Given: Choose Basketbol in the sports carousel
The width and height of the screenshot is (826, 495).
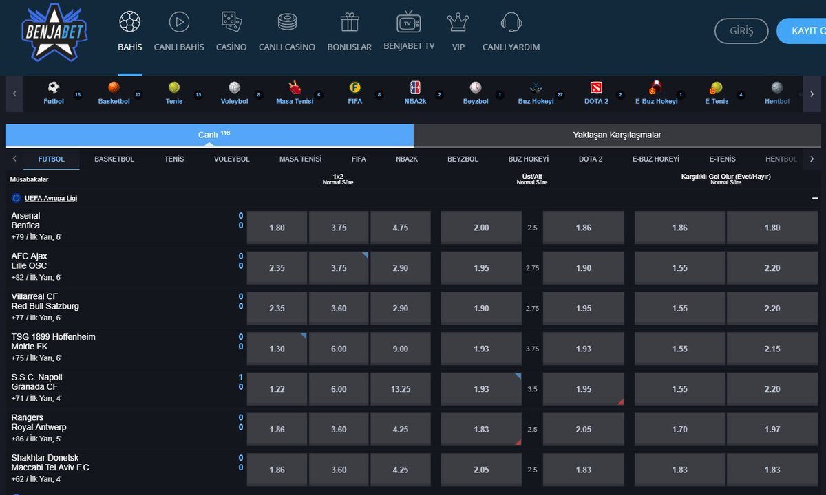Looking at the screenshot, I should click(114, 93).
